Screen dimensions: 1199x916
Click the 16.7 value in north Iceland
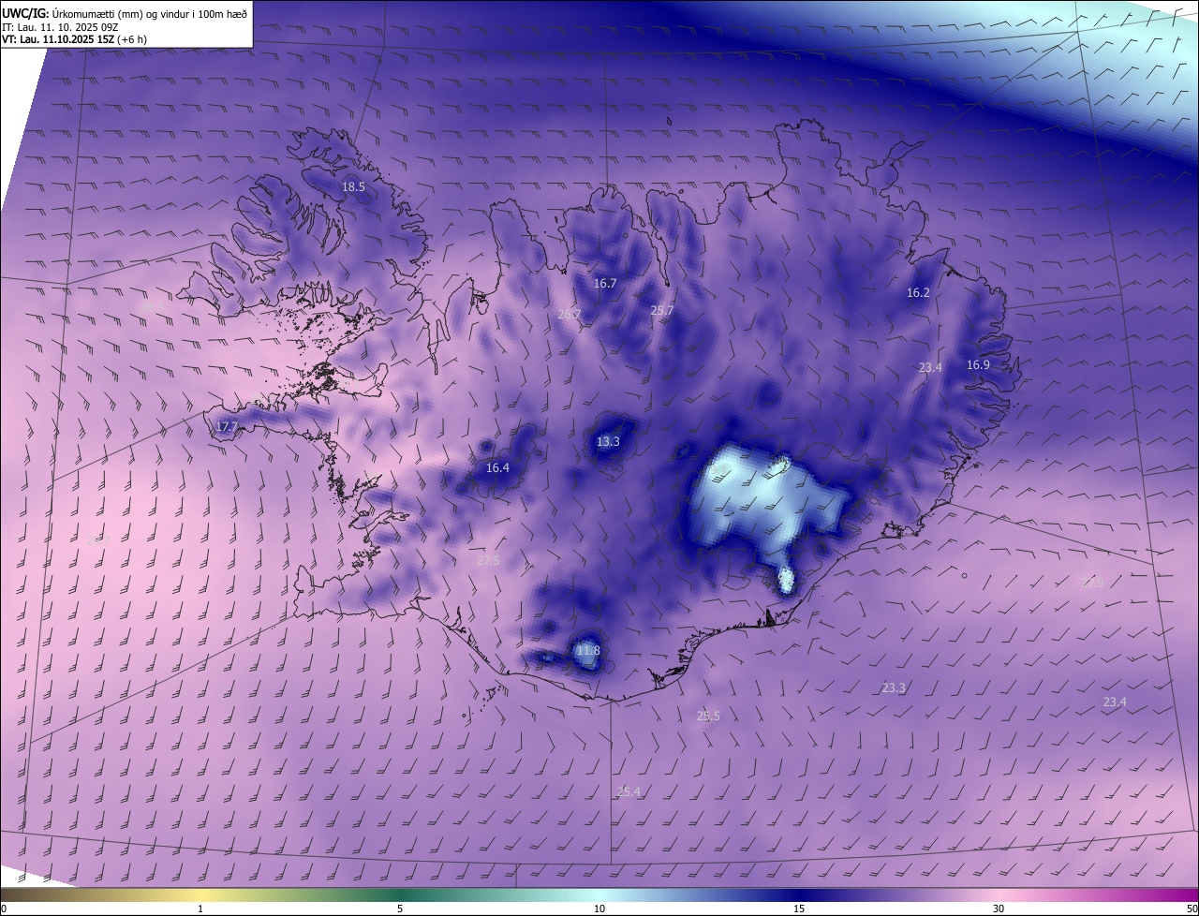click(x=605, y=283)
